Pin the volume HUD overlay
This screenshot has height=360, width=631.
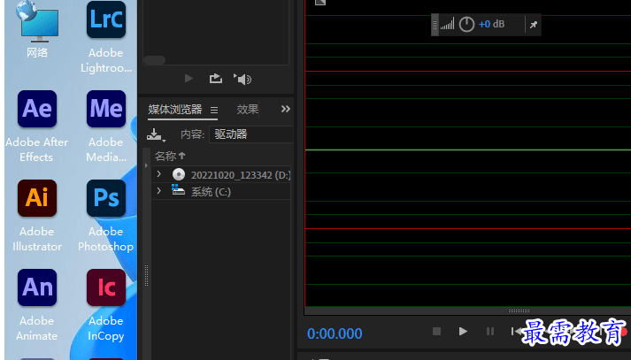(533, 25)
